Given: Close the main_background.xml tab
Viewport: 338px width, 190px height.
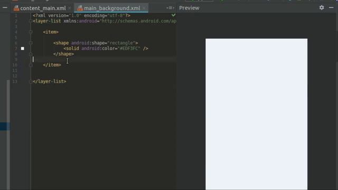Looking at the screenshot, I should coord(144,8).
